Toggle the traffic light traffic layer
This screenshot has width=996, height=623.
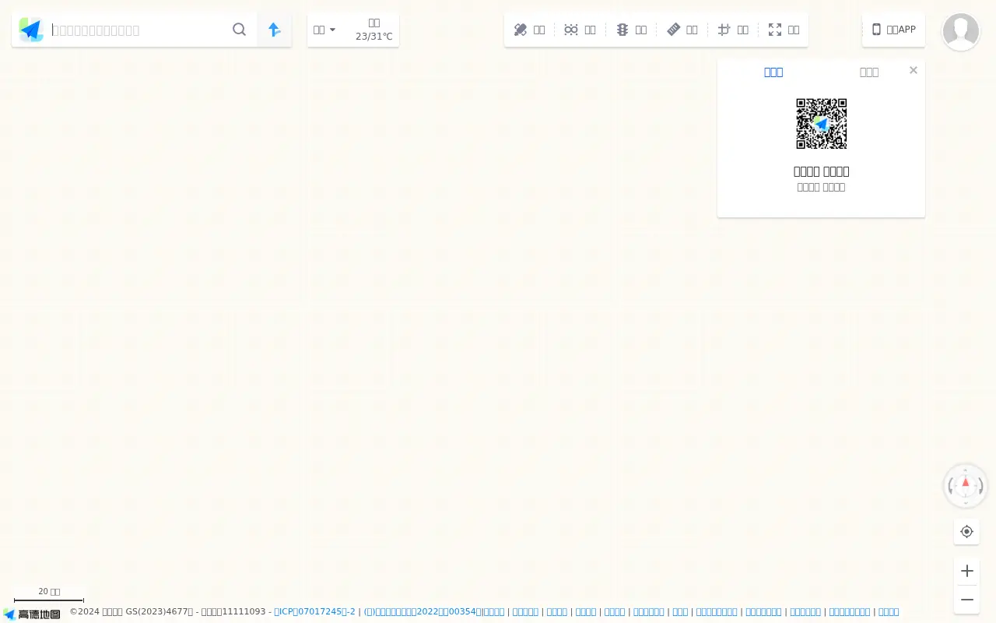(x=631, y=30)
